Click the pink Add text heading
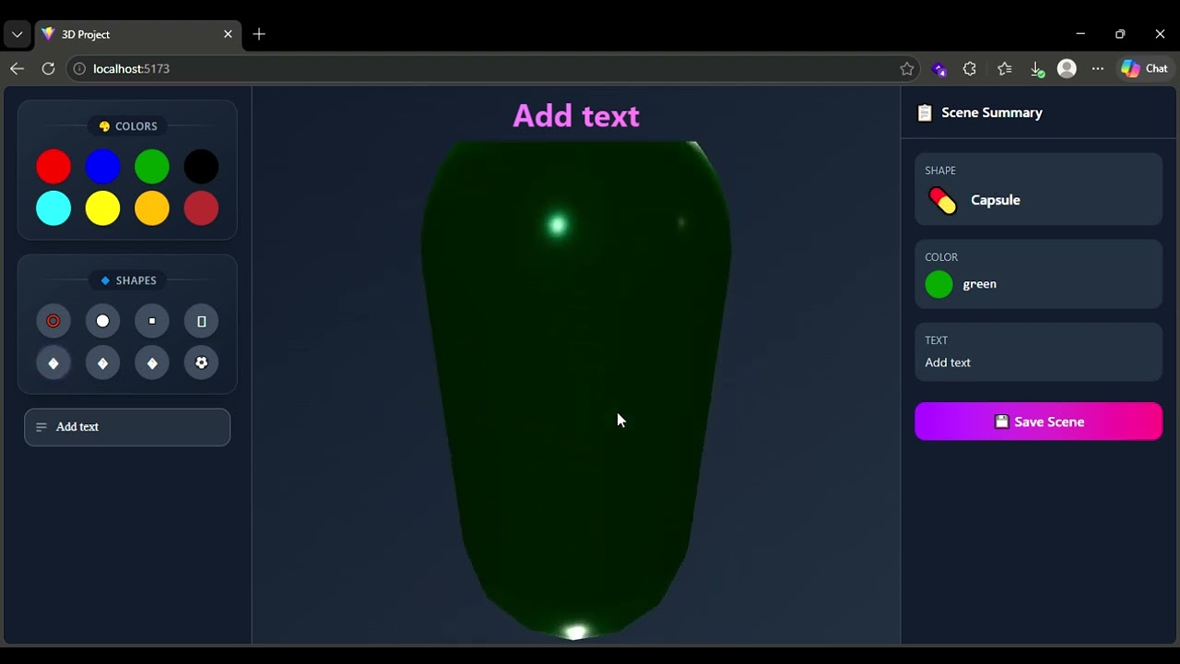This screenshot has height=664, width=1180. coord(576,115)
